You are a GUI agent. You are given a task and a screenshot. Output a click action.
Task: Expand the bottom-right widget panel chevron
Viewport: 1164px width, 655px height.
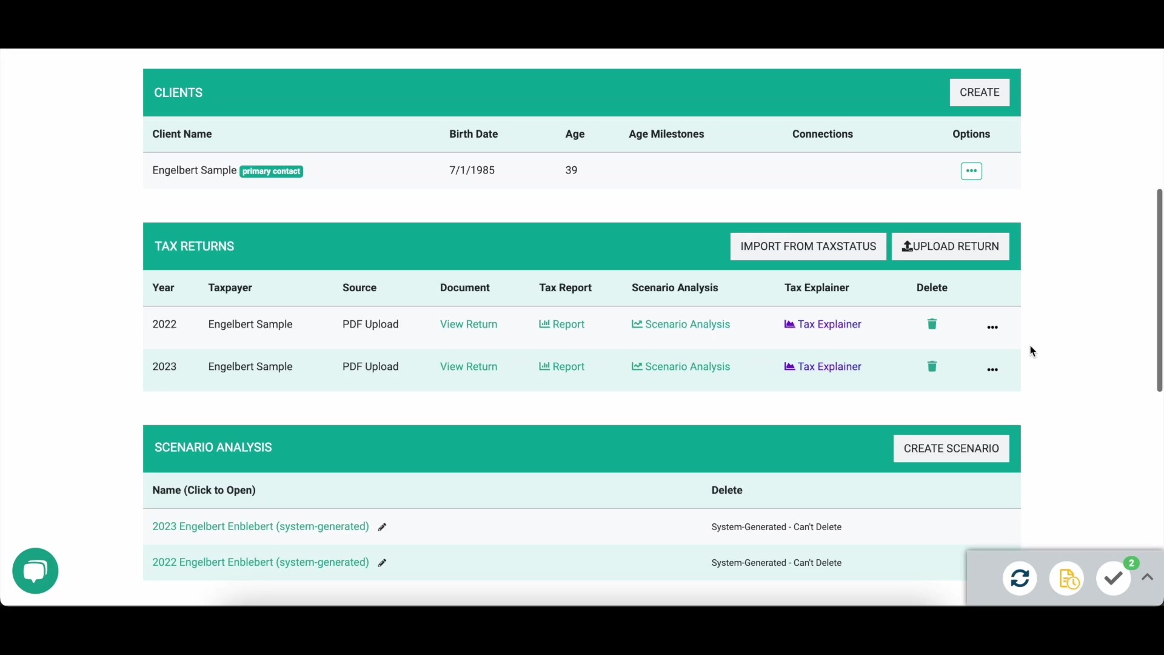(x=1148, y=577)
